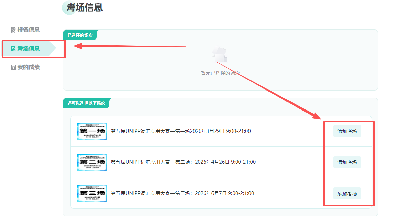Go to the 我的成绩 menu label

29,67
